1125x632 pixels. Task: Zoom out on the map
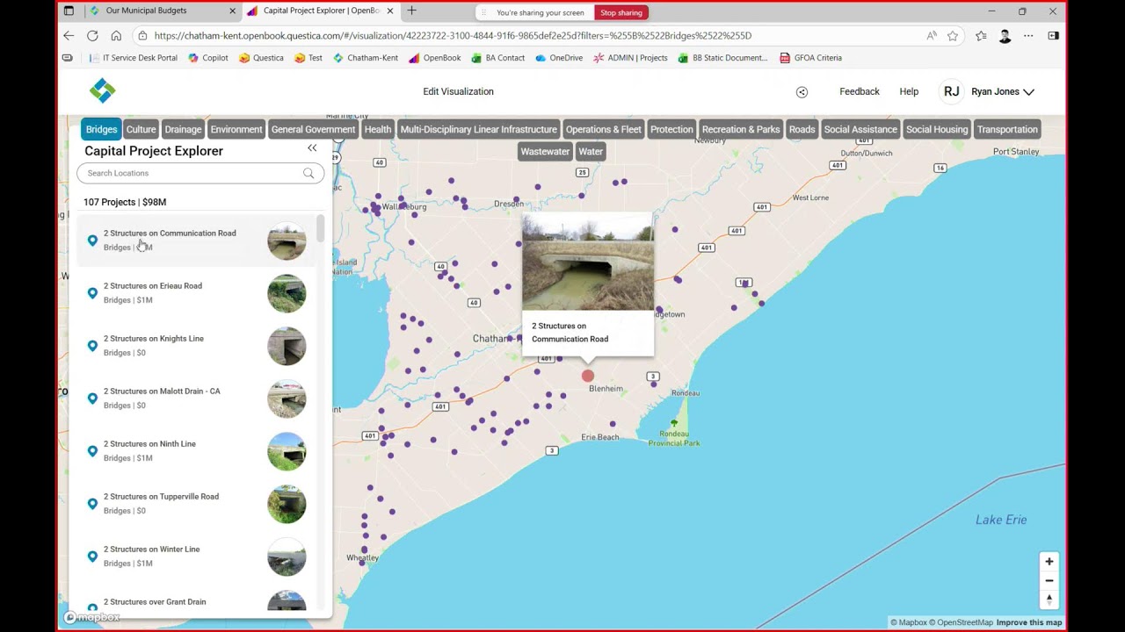point(1049,580)
